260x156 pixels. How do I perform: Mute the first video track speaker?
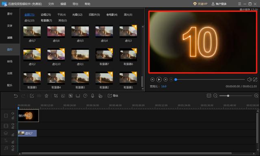tap(13, 113)
